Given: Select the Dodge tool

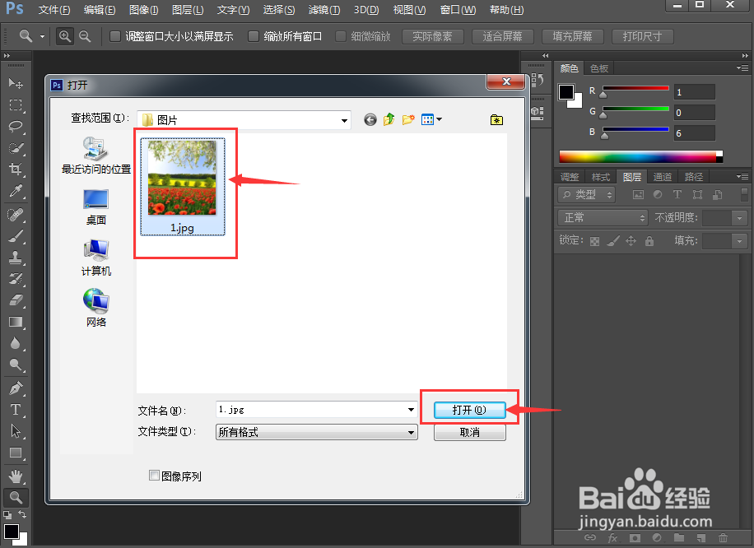Looking at the screenshot, I should 16,365.
